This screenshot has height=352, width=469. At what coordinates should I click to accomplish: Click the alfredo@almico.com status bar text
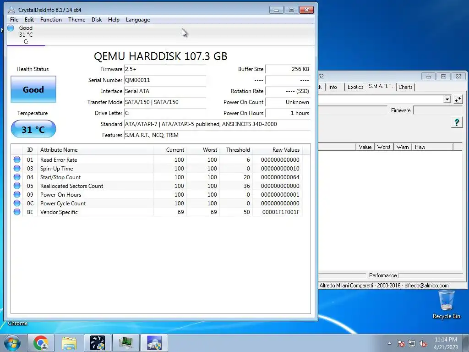pos(426,286)
